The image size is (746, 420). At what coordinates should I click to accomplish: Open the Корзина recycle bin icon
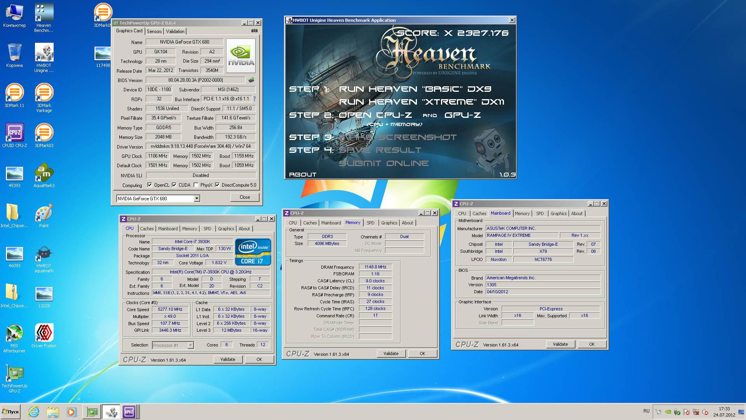[x=14, y=55]
